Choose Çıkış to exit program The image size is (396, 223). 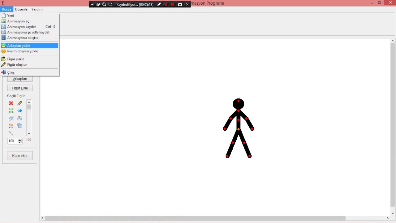30,72
